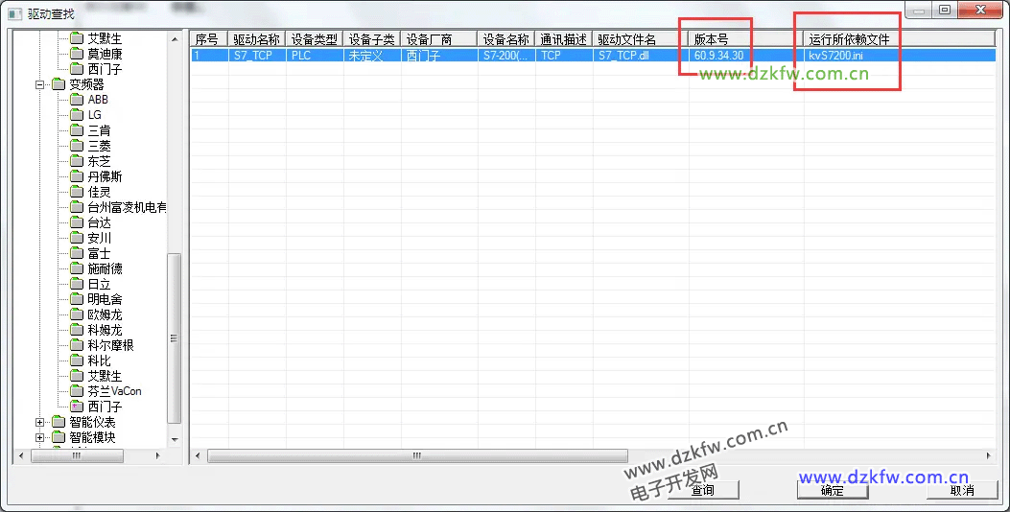The width and height of the screenshot is (1010, 512).
Task: Click the 运行所依赖文件 column header
Action: tap(899, 39)
